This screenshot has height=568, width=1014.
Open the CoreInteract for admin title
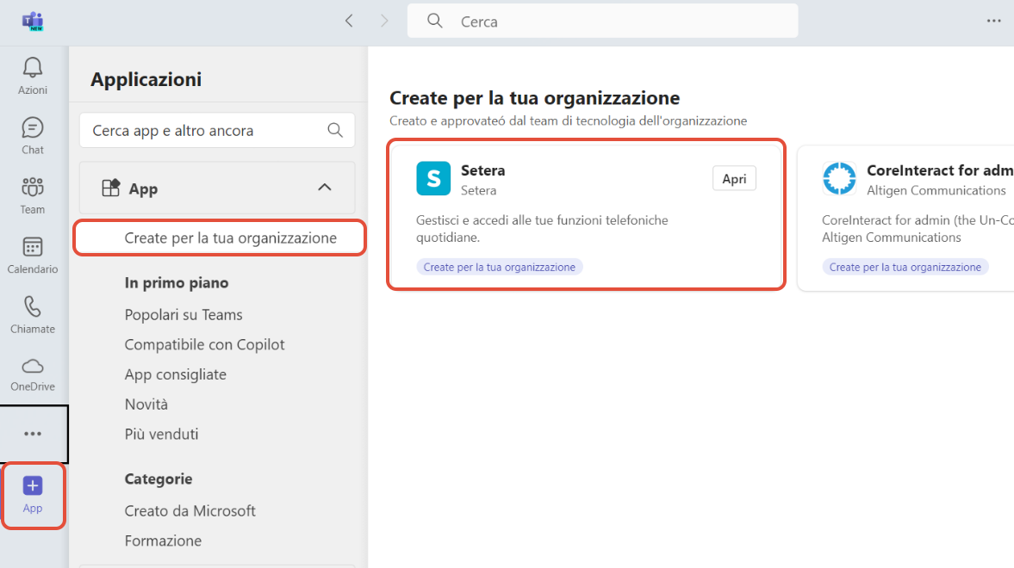click(x=940, y=170)
